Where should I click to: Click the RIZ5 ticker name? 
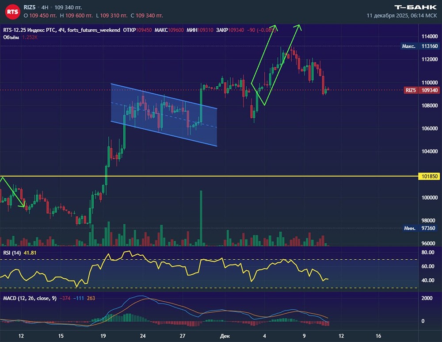tap(30, 8)
